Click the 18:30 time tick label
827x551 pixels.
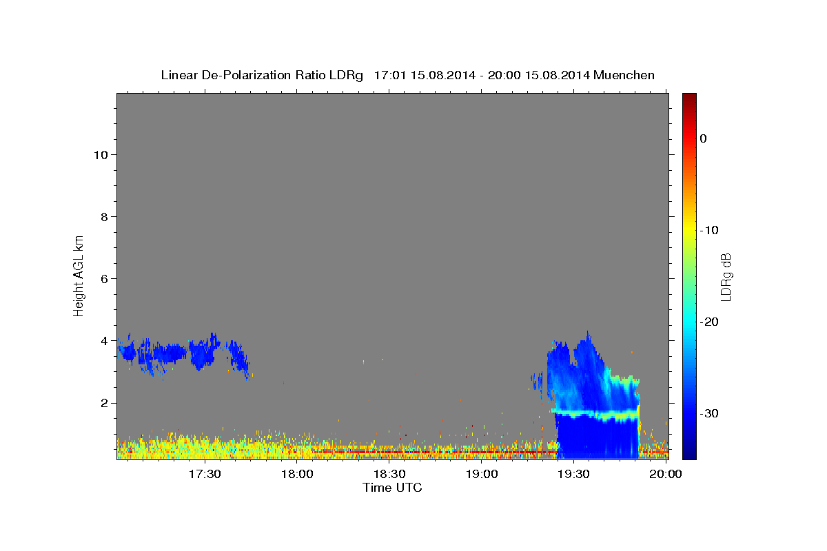click(x=389, y=474)
